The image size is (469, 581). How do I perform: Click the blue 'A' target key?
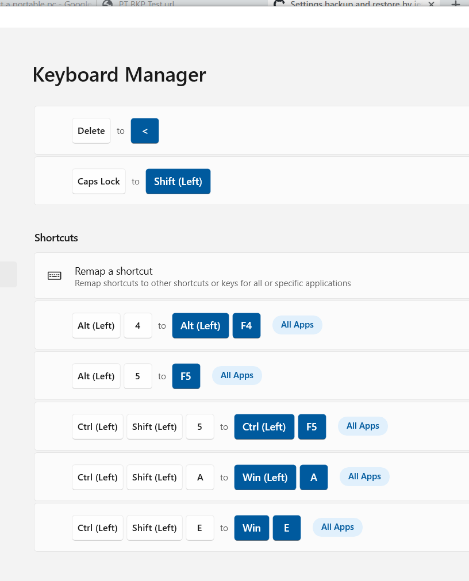click(314, 477)
